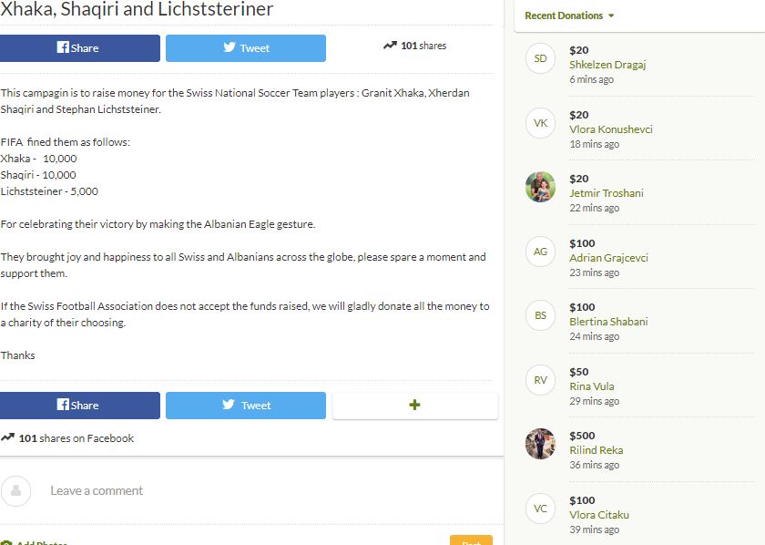Screen dimensions: 765x545
Task: Click the 101 shares counter at top
Action: click(x=415, y=46)
